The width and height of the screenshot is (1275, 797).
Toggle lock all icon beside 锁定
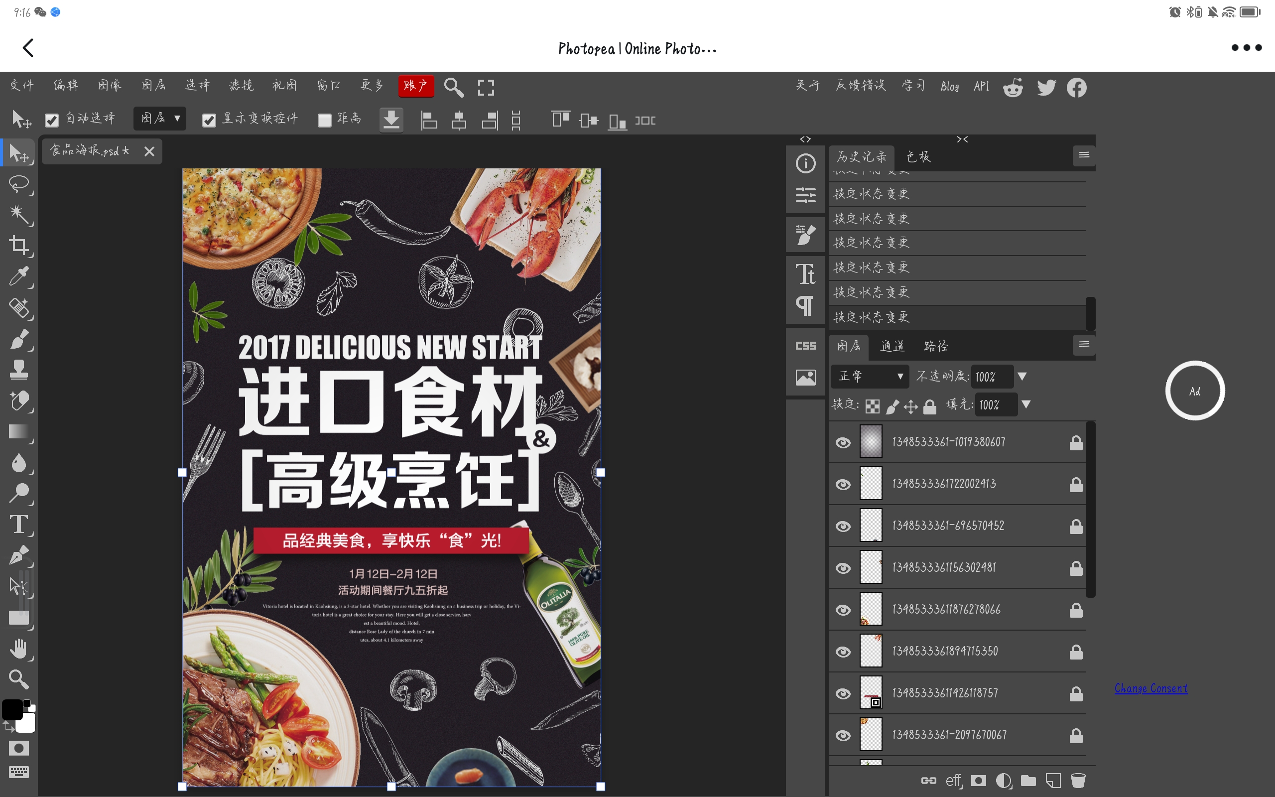click(x=930, y=406)
